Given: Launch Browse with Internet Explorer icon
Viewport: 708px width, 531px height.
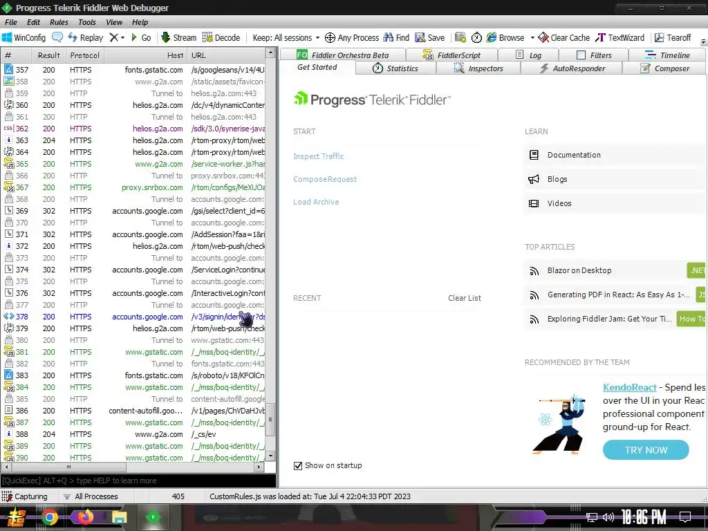Looking at the screenshot, I should click(x=505, y=37).
